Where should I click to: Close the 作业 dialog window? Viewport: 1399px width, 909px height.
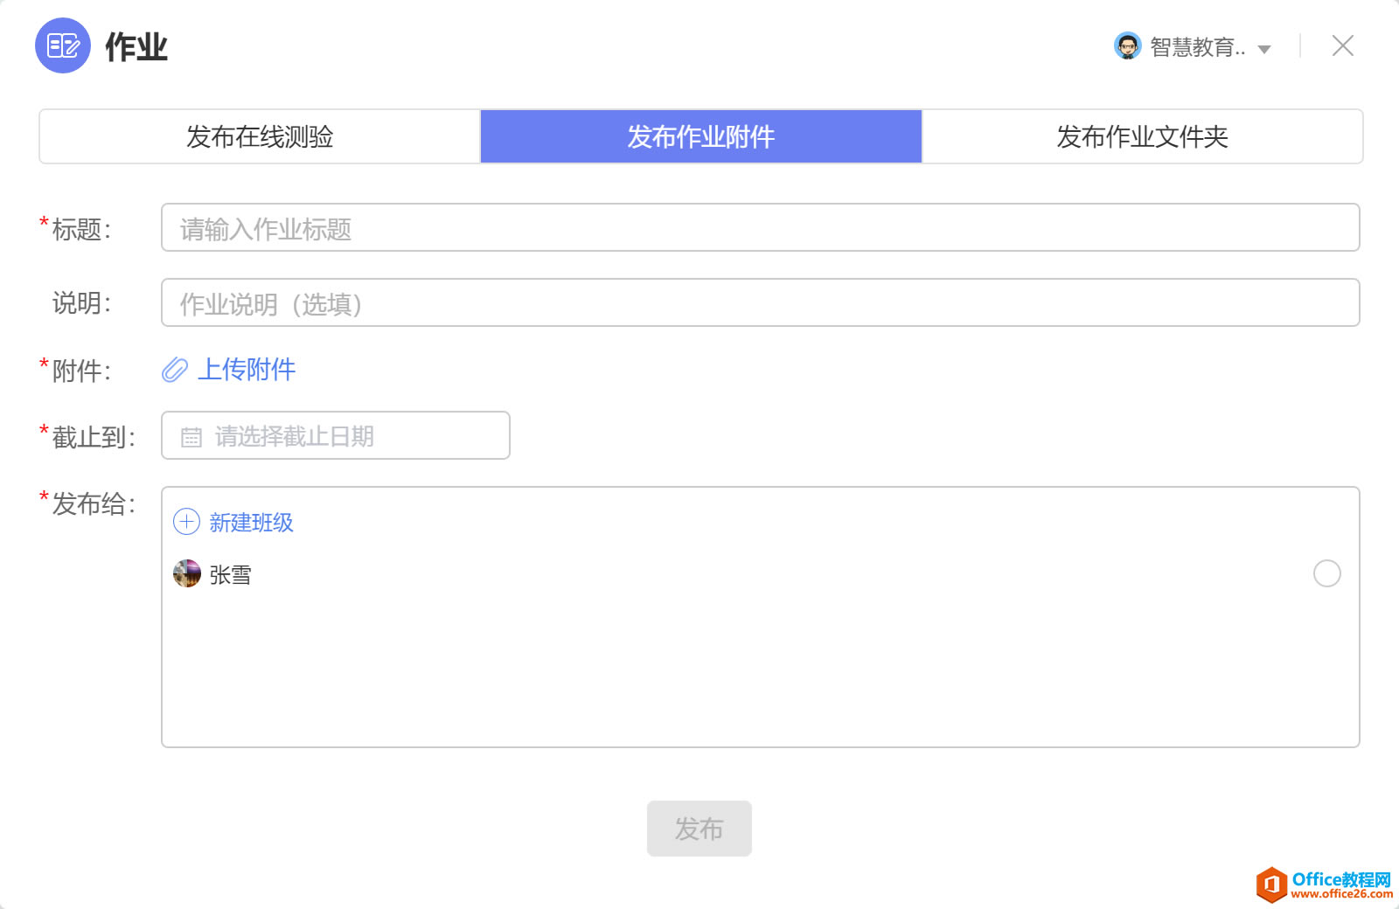tap(1342, 45)
